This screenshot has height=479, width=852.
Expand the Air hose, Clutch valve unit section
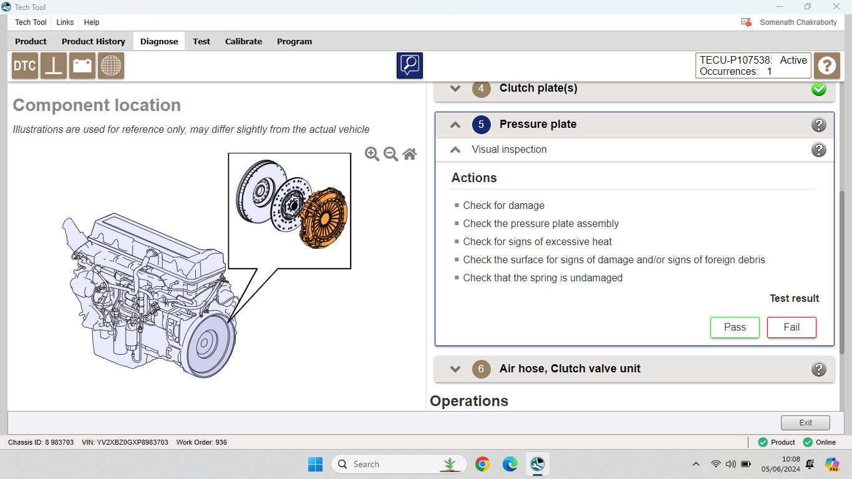click(455, 369)
